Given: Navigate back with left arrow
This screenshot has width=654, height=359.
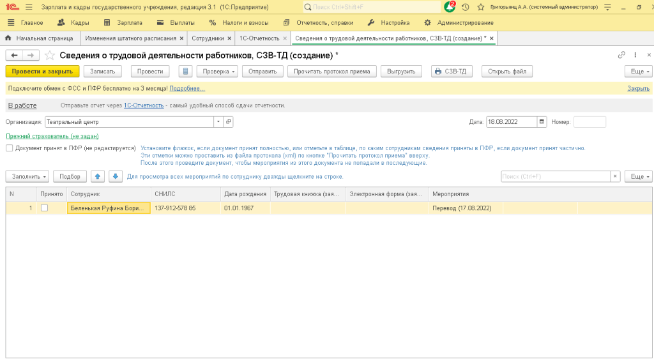Looking at the screenshot, I should pos(14,55).
